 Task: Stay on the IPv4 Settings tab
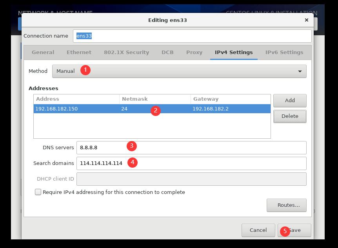[233, 52]
